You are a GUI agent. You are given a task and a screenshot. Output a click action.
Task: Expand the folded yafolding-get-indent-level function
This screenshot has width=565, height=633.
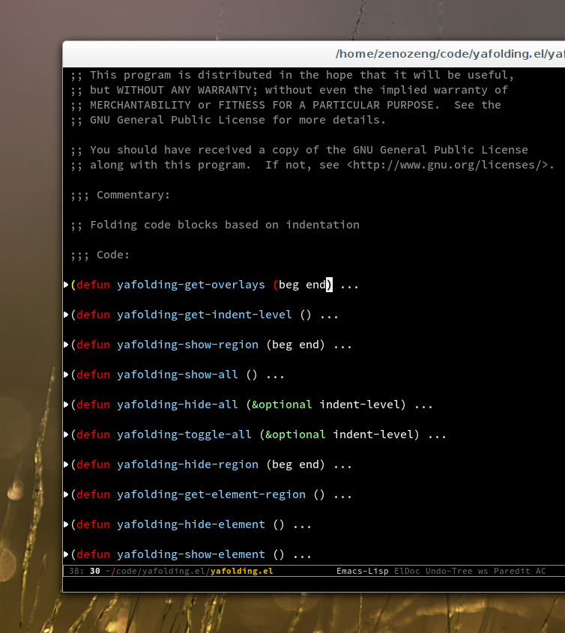(x=67, y=315)
